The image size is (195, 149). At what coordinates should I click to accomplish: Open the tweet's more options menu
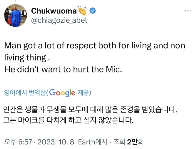pos(187,11)
